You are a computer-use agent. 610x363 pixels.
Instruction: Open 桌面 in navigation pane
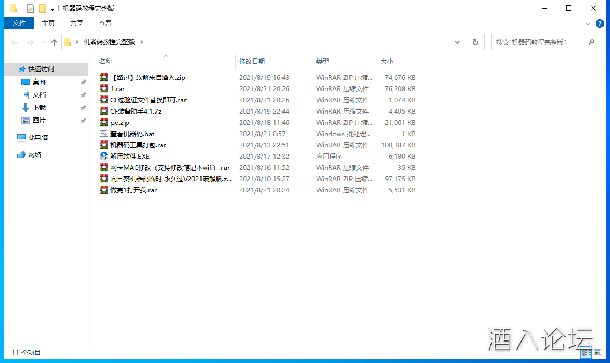[39, 82]
